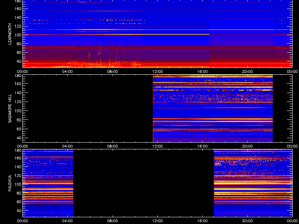The width and height of the screenshot is (299, 224).
Task: Click the 60 frequency label on Learmonth axis
Action: (x=19, y=52)
